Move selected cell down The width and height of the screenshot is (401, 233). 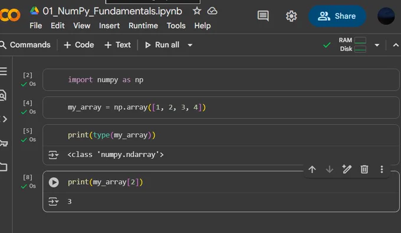(x=330, y=169)
